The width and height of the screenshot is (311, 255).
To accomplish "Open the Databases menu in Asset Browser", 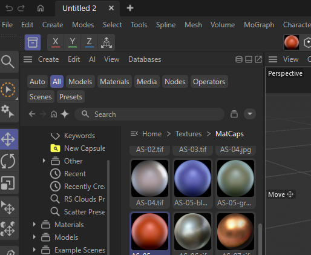I will pos(145,59).
